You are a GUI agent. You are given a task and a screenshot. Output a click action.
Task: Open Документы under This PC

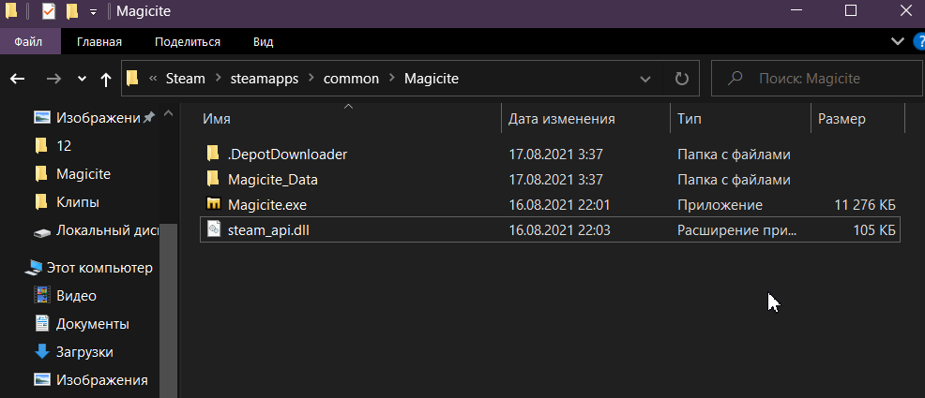pyautogui.click(x=93, y=324)
